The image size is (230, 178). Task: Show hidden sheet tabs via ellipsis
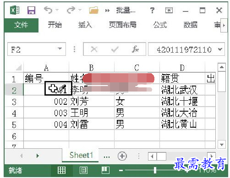click(106, 156)
